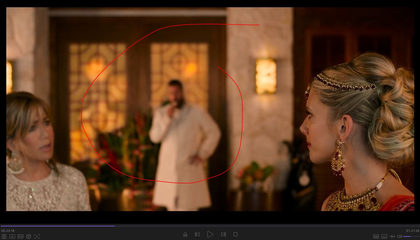Toggle HW hardware acceleration indicator
Image resolution: width=420 pixels, height=240 pixels.
pyautogui.click(x=376, y=236)
